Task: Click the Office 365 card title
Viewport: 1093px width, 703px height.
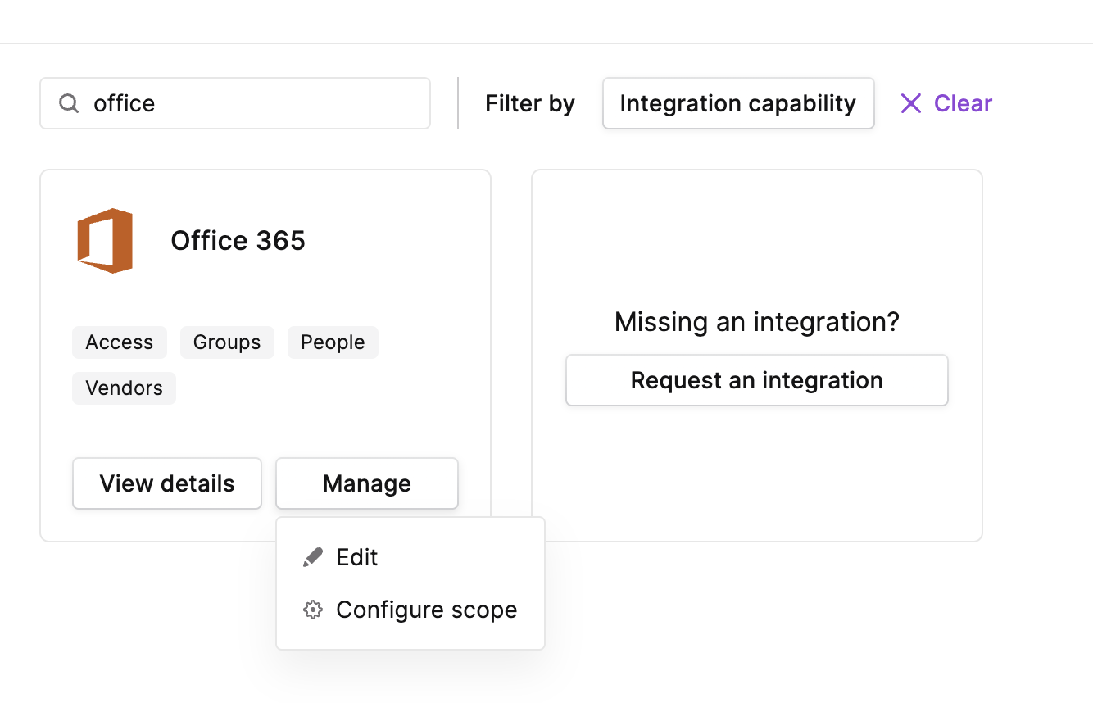Action: 238,241
